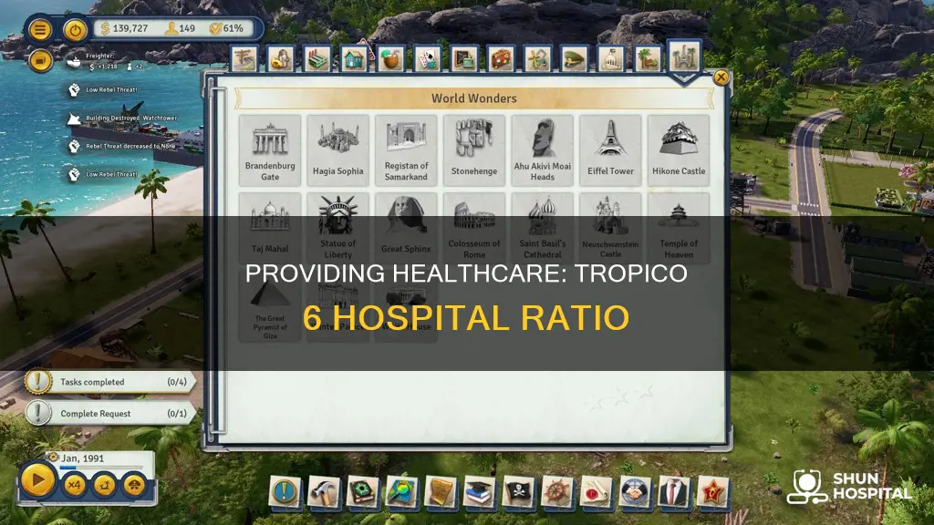Open the edicts parchment scroll menu
The image size is (934, 525).
click(x=441, y=492)
